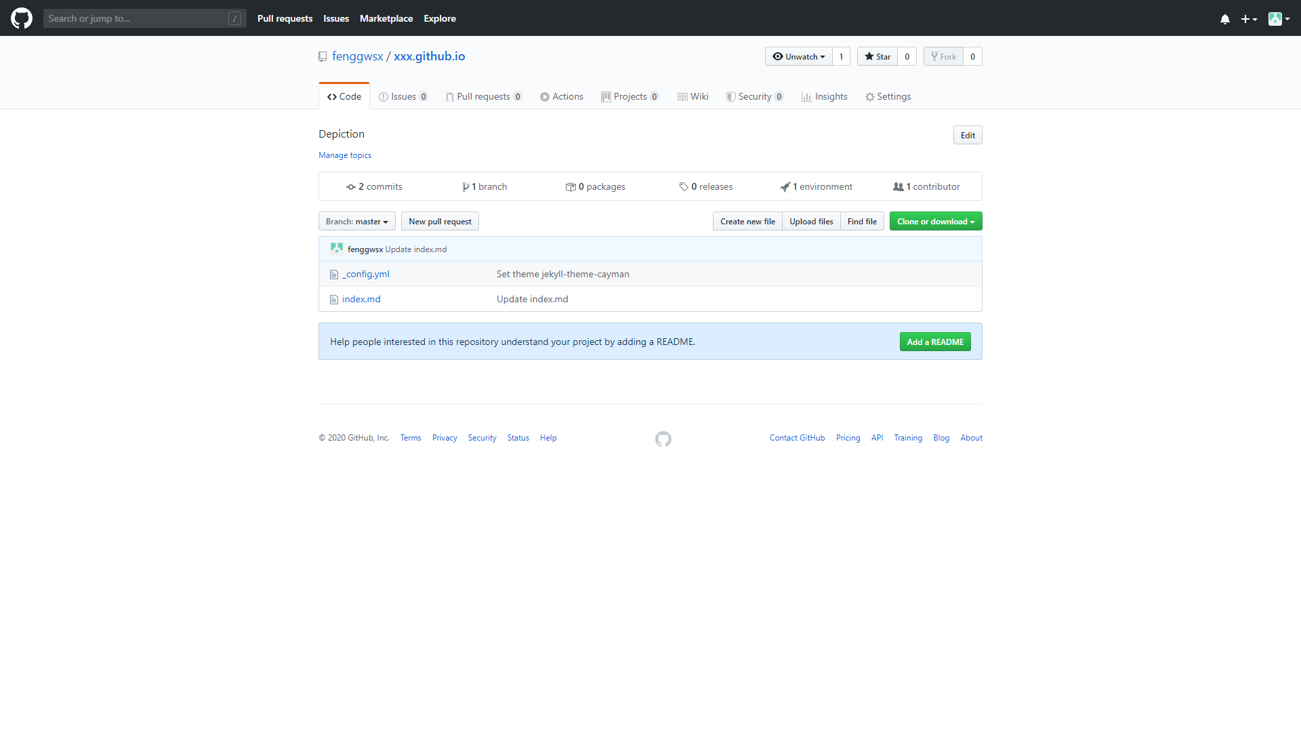Star this repository
The image size is (1301, 732).
click(877, 56)
